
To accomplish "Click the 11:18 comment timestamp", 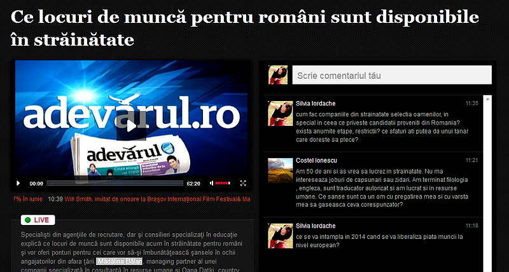I will pyautogui.click(x=472, y=226).
